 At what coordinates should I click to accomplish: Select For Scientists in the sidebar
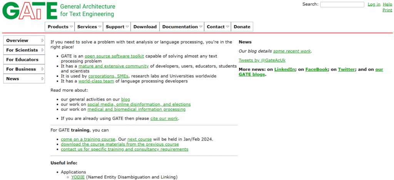click(24, 50)
